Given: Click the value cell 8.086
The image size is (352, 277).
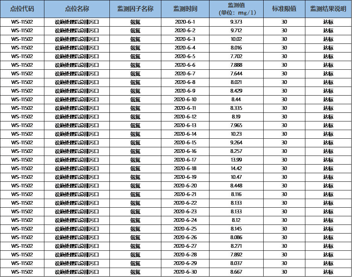Looking at the screenshot, I should pos(237,237).
